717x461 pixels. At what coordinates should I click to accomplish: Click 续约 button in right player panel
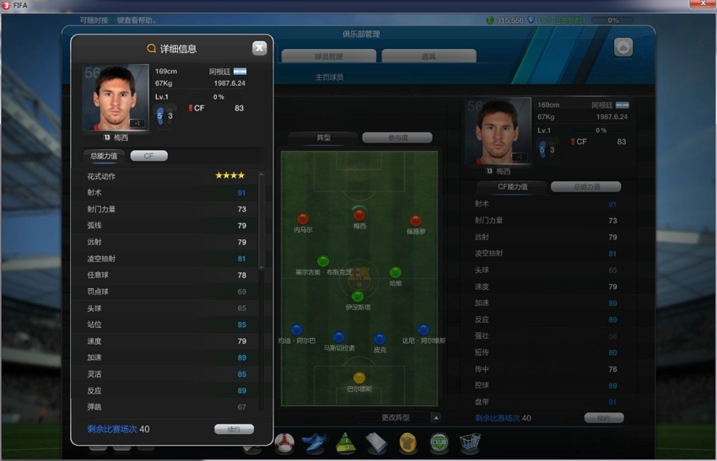coord(604,417)
